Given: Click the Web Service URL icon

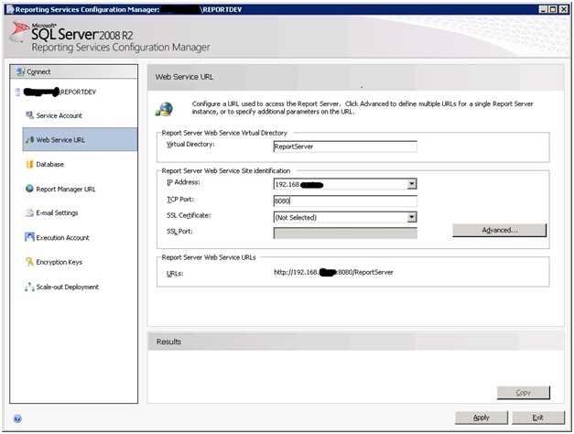Looking at the screenshot, I should click(29, 139).
